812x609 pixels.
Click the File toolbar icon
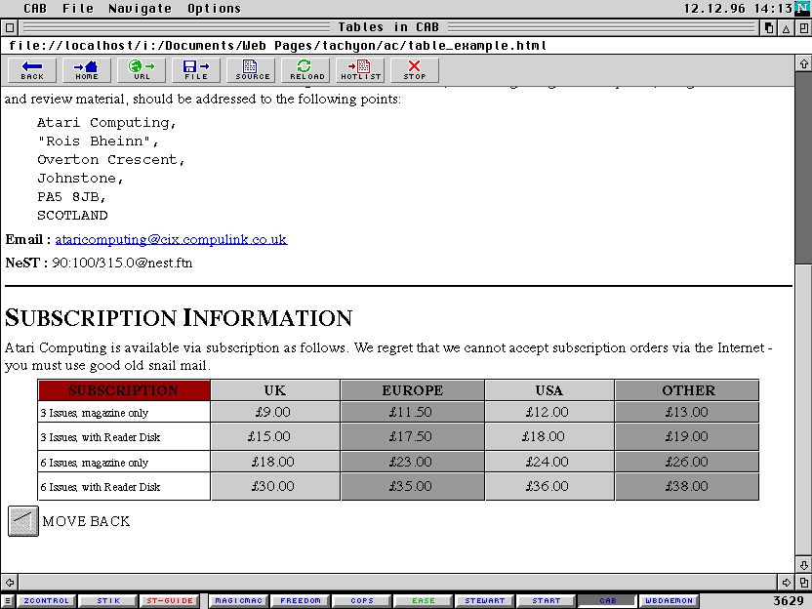[x=196, y=70]
